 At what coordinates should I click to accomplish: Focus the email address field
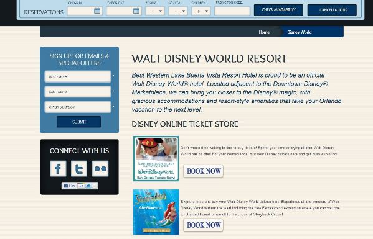78,107
